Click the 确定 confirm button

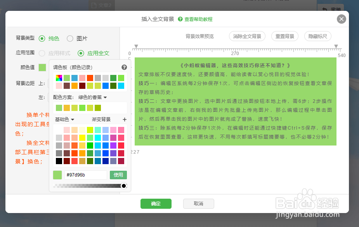[x=156, y=203]
